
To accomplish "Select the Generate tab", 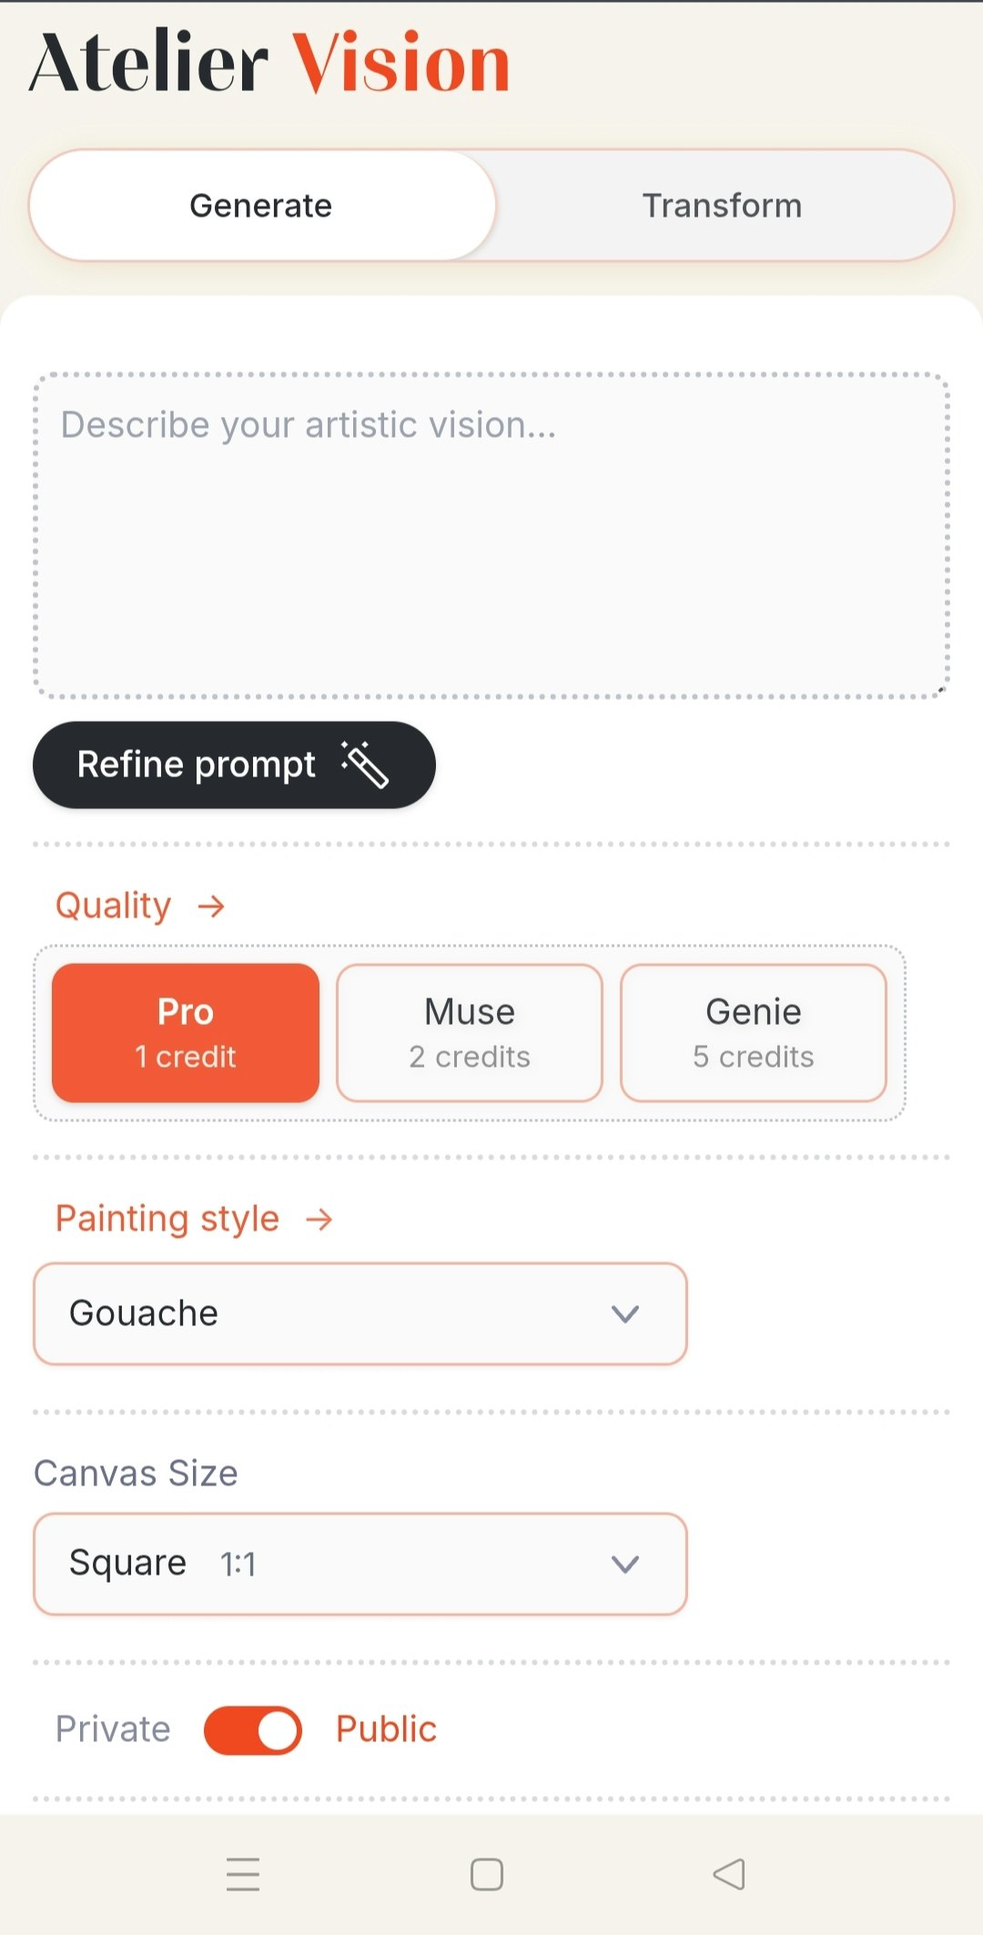I will point(262,206).
